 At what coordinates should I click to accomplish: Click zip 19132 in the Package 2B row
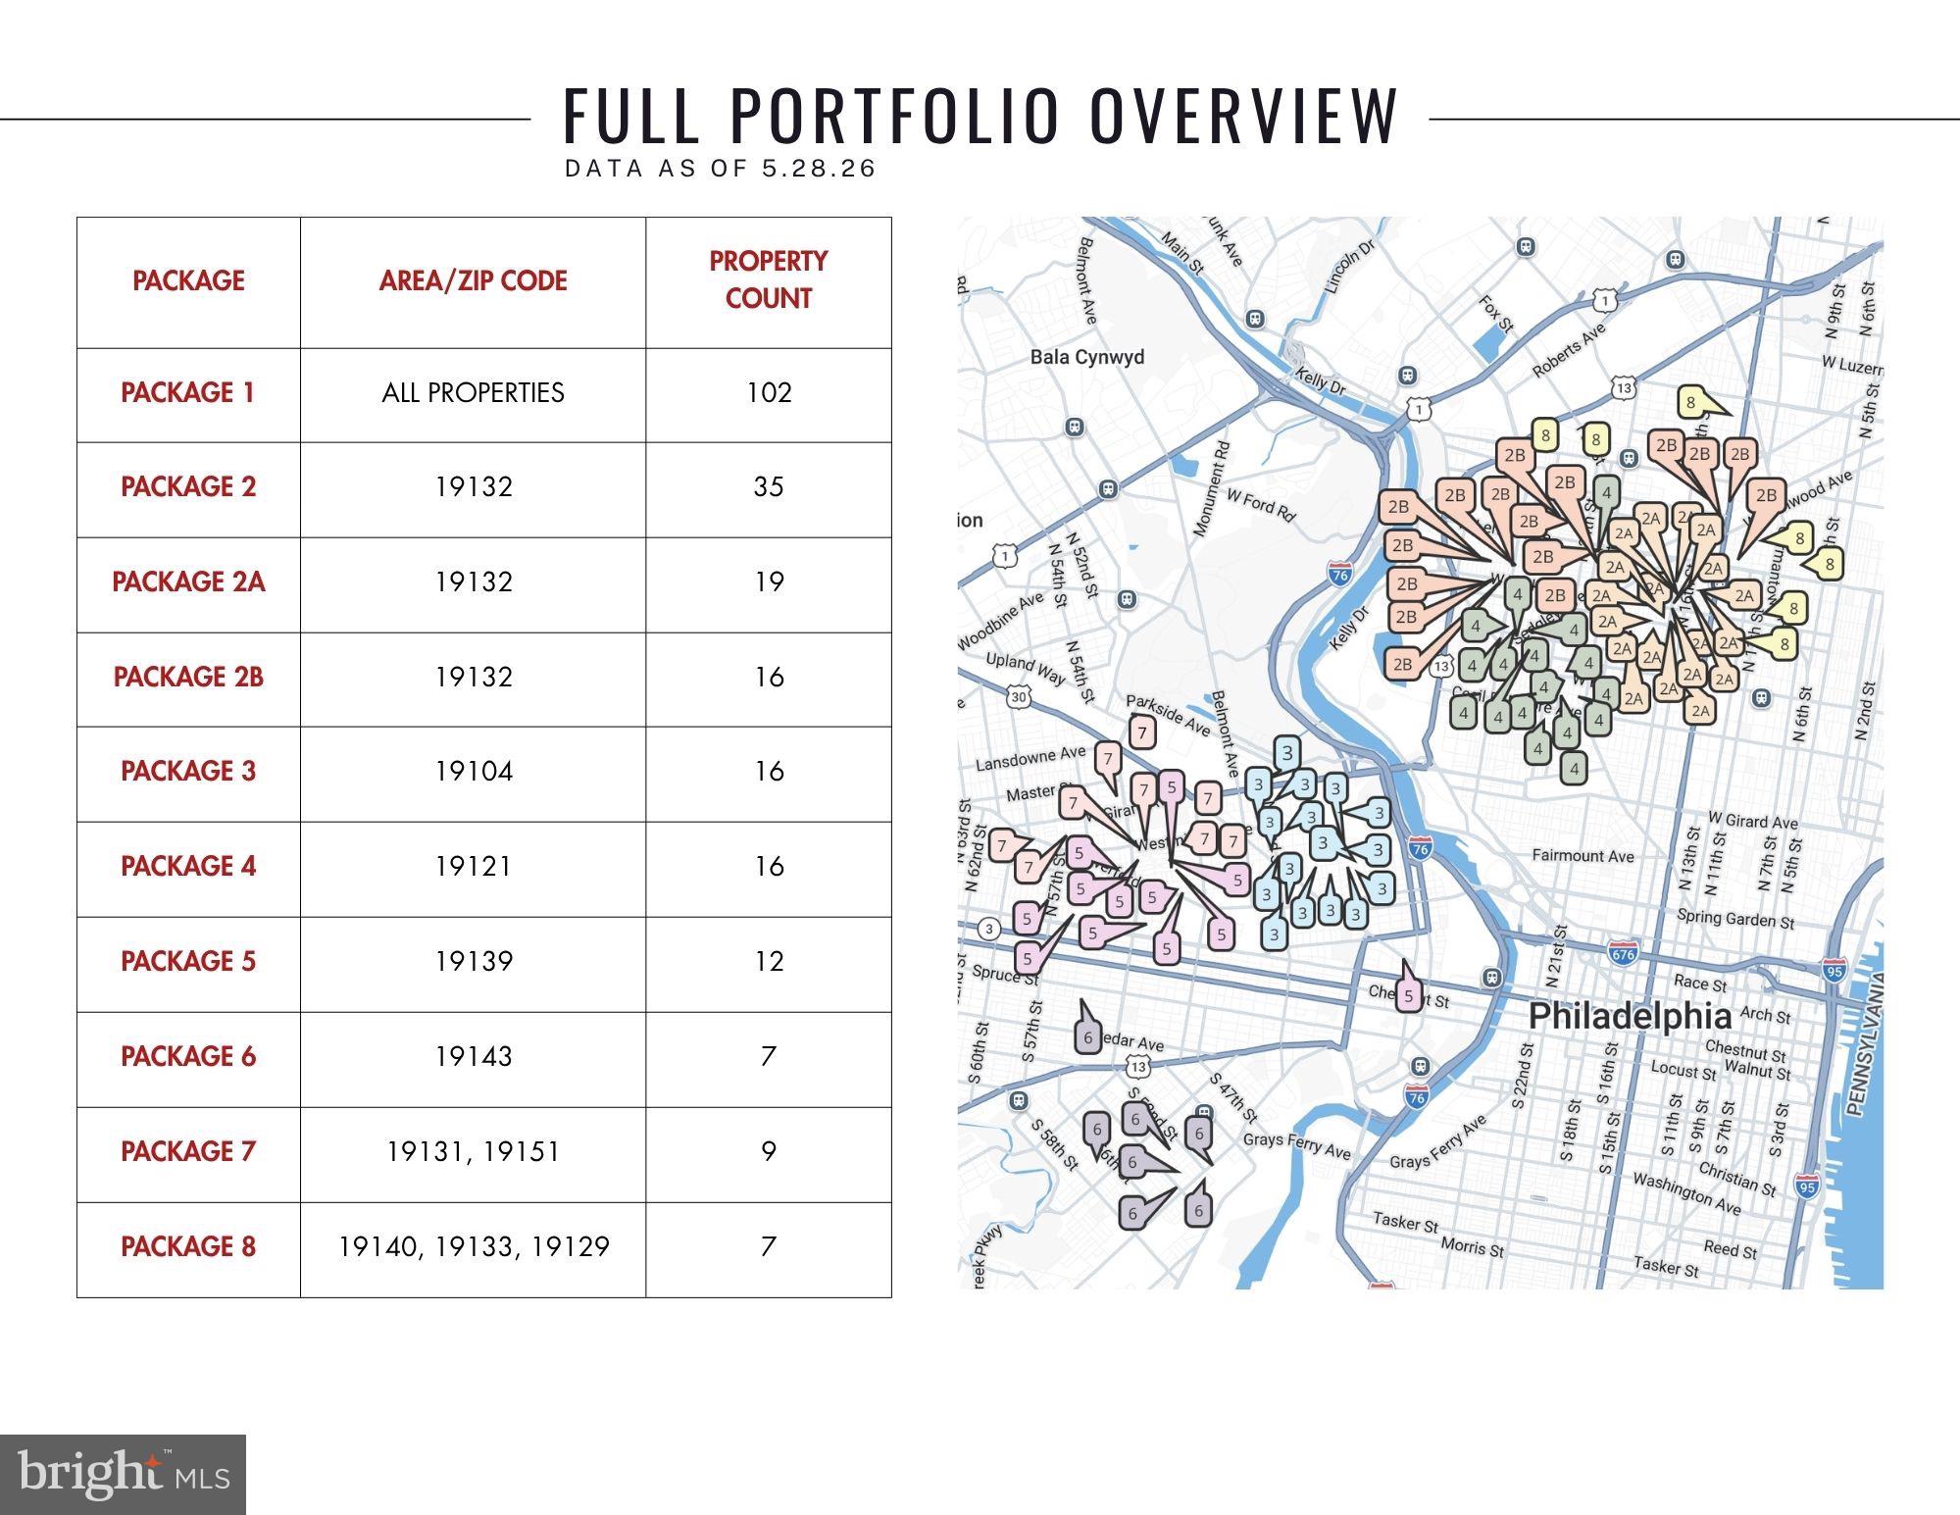tap(474, 678)
